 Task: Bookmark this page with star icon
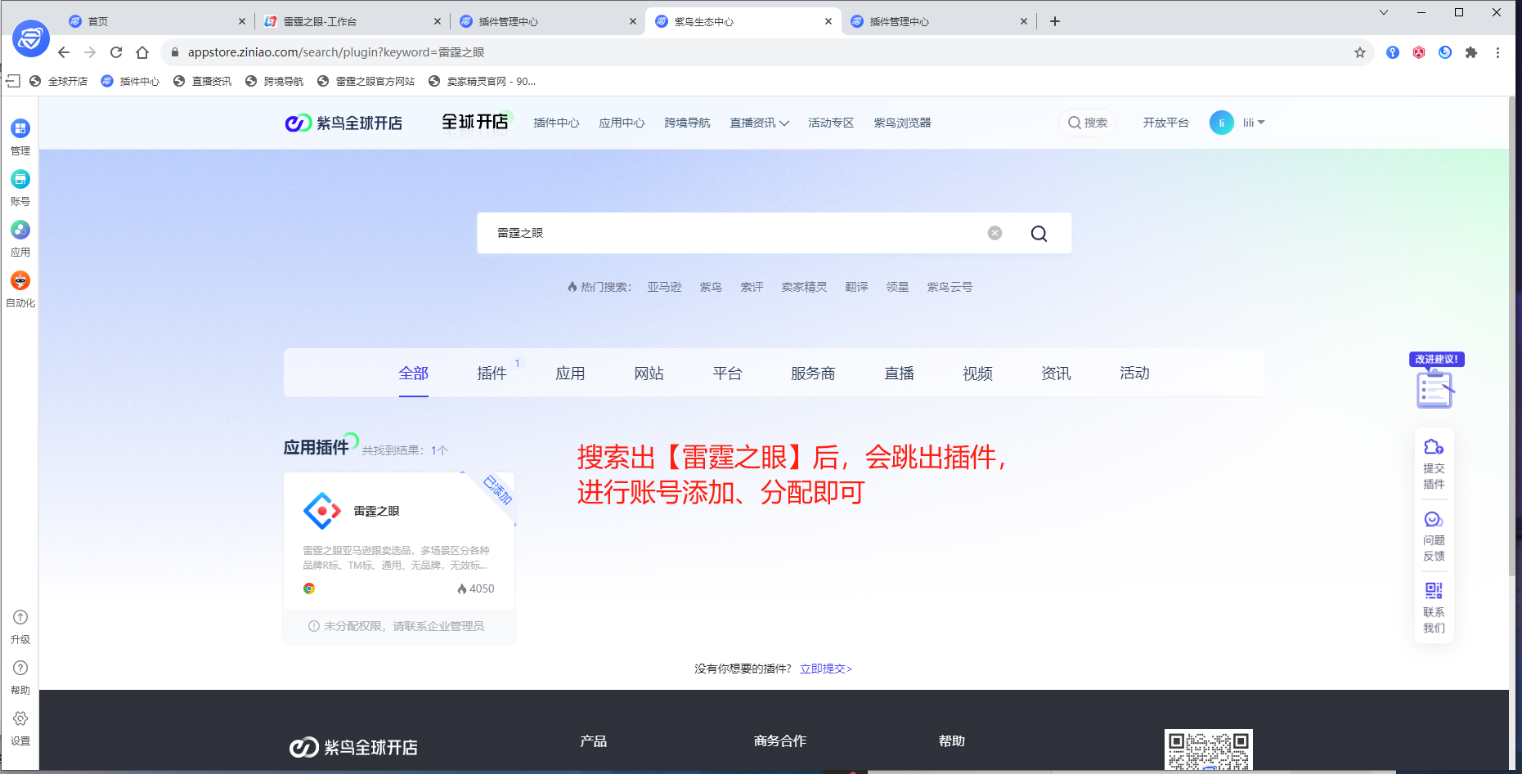[x=1359, y=52]
